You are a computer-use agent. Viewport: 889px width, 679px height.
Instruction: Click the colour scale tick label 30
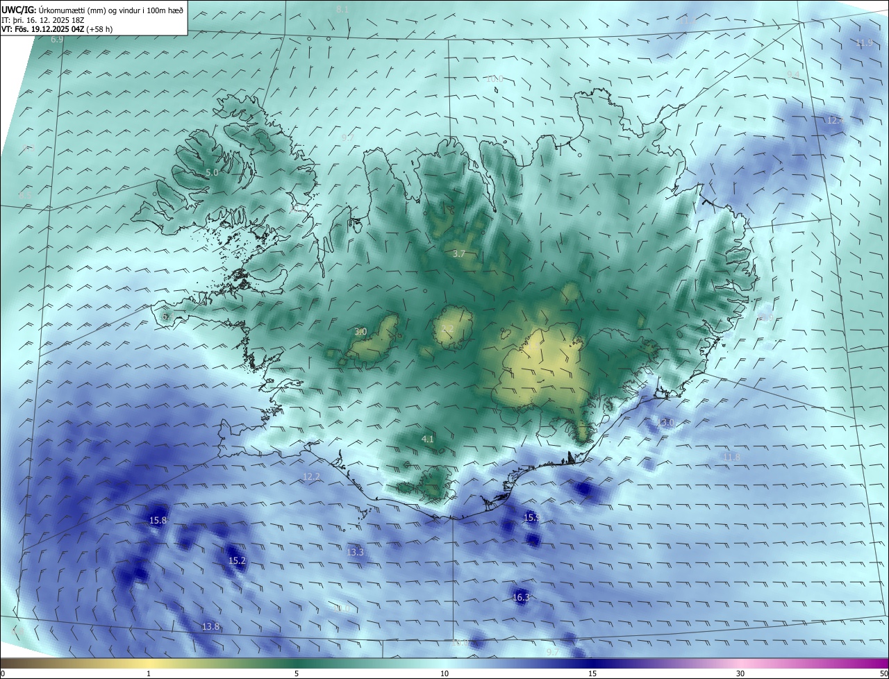[x=740, y=673]
